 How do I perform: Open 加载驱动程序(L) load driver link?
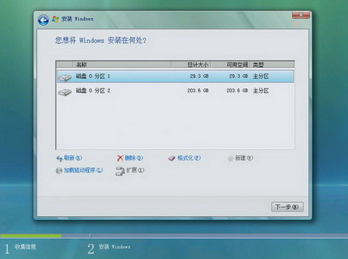point(83,170)
